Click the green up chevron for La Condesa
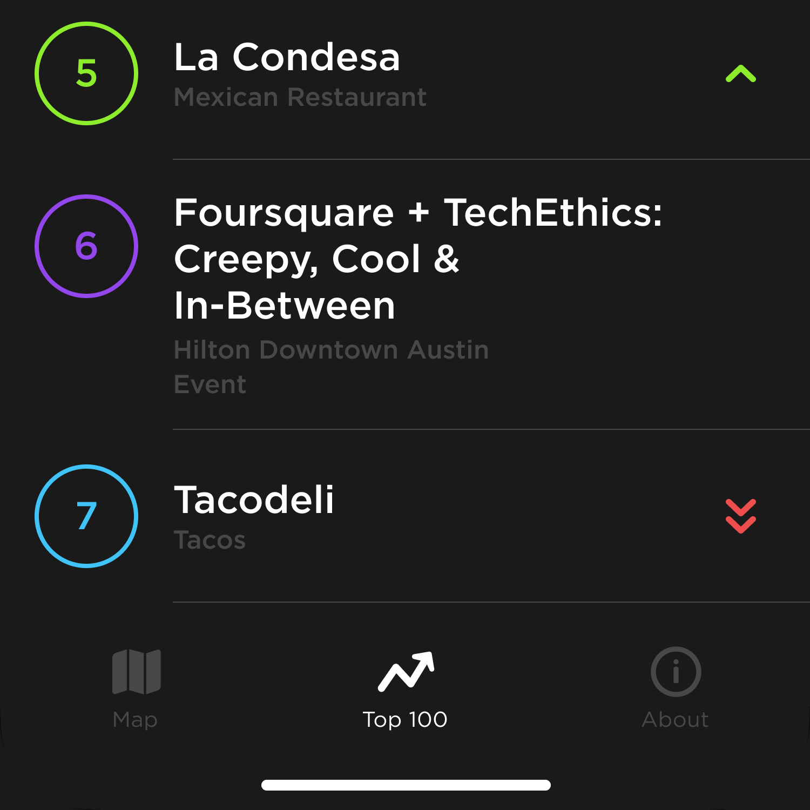Screen dimensions: 810x810 pyautogui.click(x=740, y=73)
